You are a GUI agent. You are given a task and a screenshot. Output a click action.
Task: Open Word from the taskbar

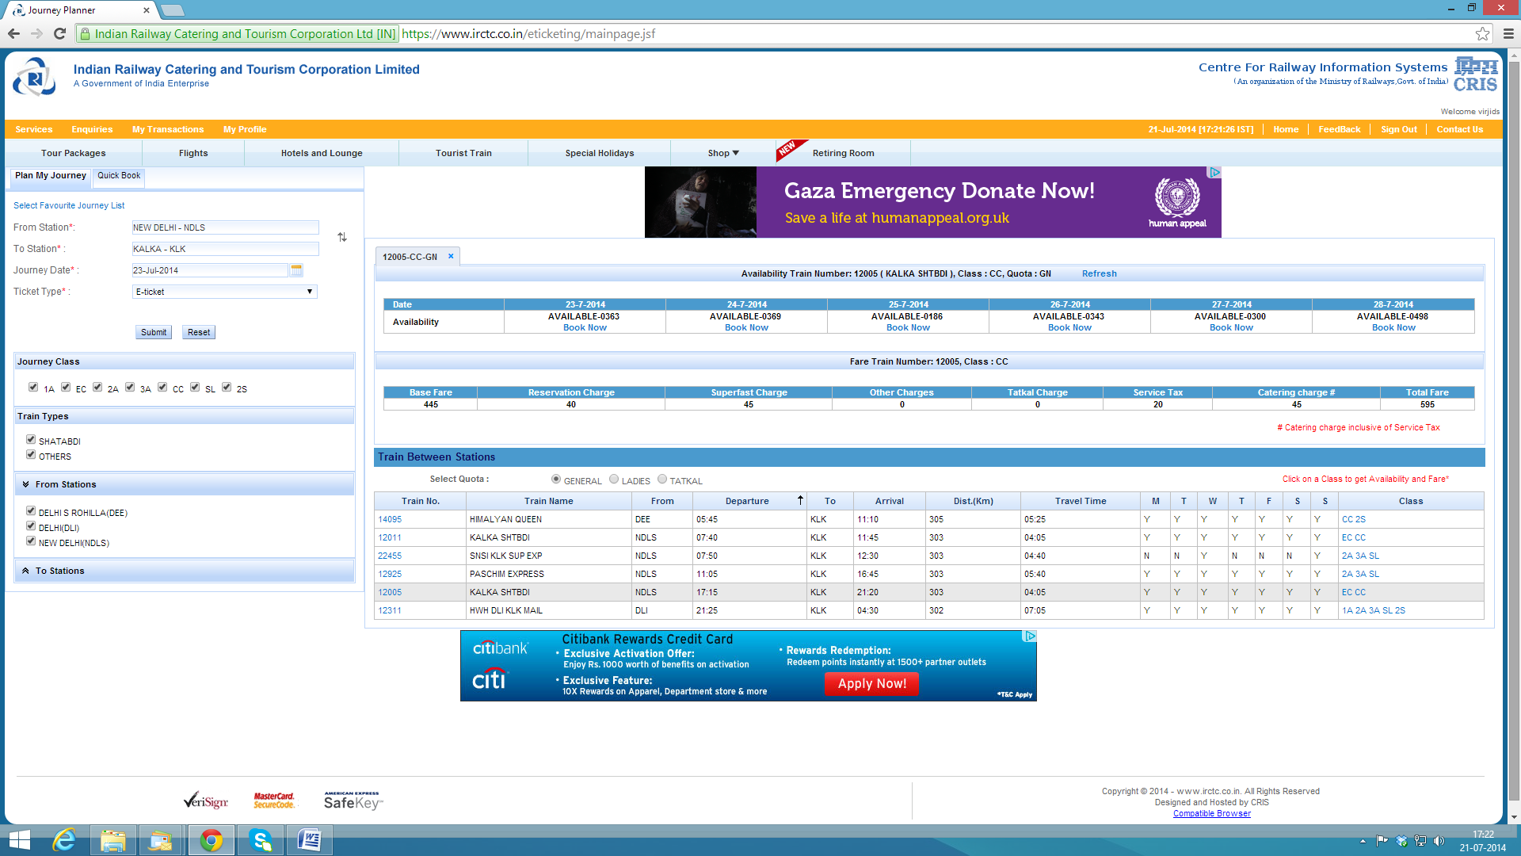(x=310, y=840)
